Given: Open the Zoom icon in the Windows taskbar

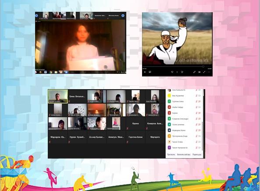Looking at the screenshot, I should point(66,72).
